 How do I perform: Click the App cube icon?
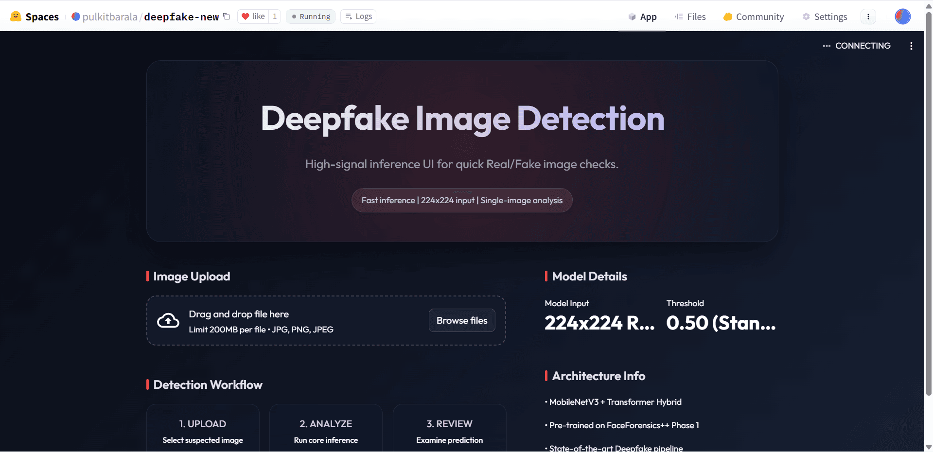(x=632, y=17)
